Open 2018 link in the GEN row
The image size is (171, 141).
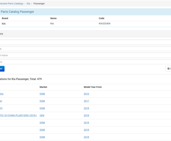coord(86,115)
